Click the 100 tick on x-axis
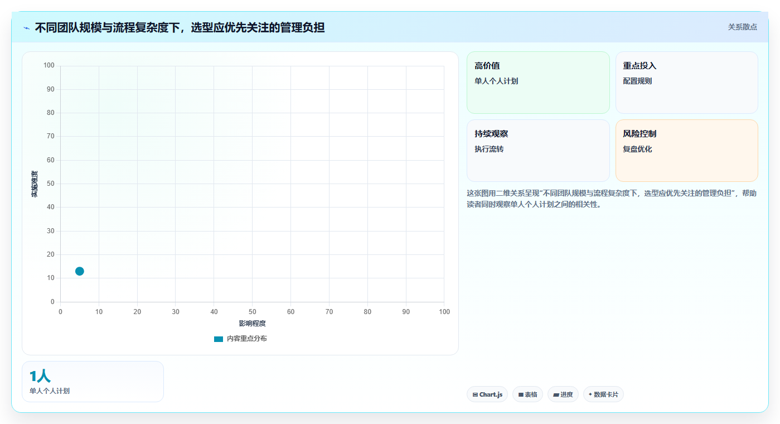This screenshot has width=780, height=424. click(444, 312)
